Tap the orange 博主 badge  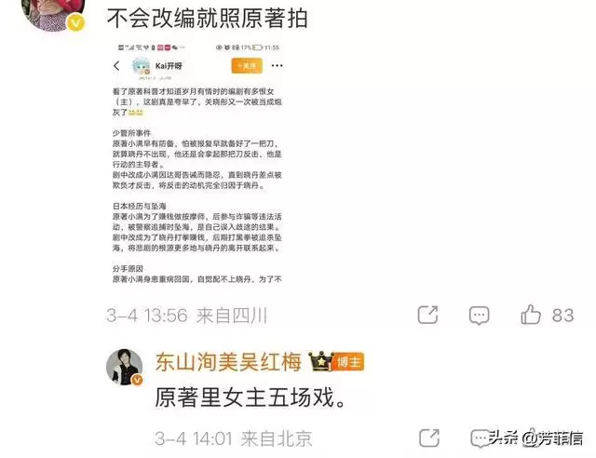pos(349,361)
